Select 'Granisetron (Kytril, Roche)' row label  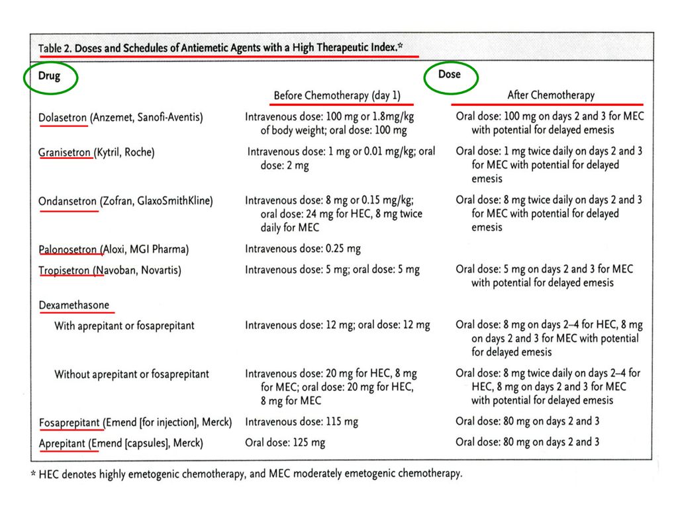(97, 153)
